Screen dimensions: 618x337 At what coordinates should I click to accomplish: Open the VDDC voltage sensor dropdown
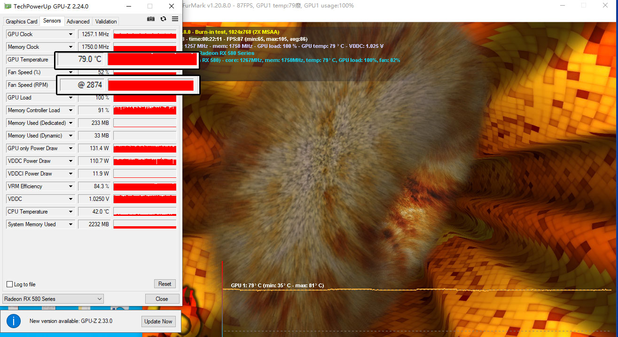tap(71, 199)
